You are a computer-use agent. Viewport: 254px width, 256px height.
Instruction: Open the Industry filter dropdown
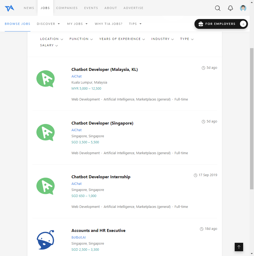[x=162, y=39]
